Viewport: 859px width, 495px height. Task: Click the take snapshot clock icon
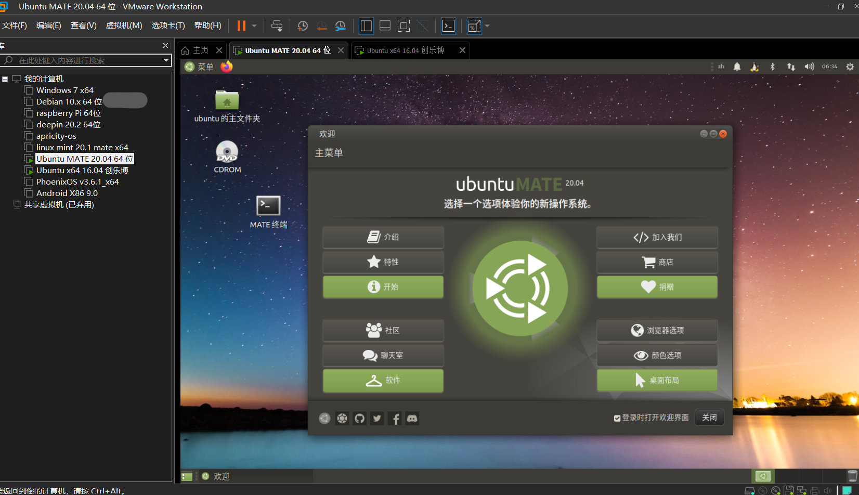[x=302, y=26]
